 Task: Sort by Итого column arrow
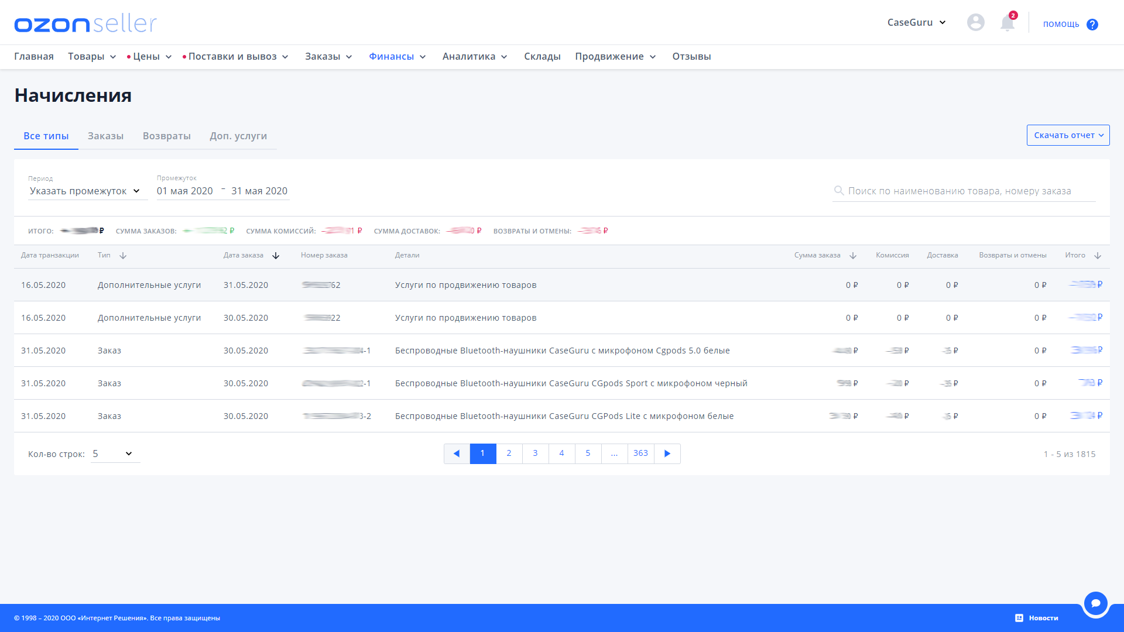tap(1098, 256)
